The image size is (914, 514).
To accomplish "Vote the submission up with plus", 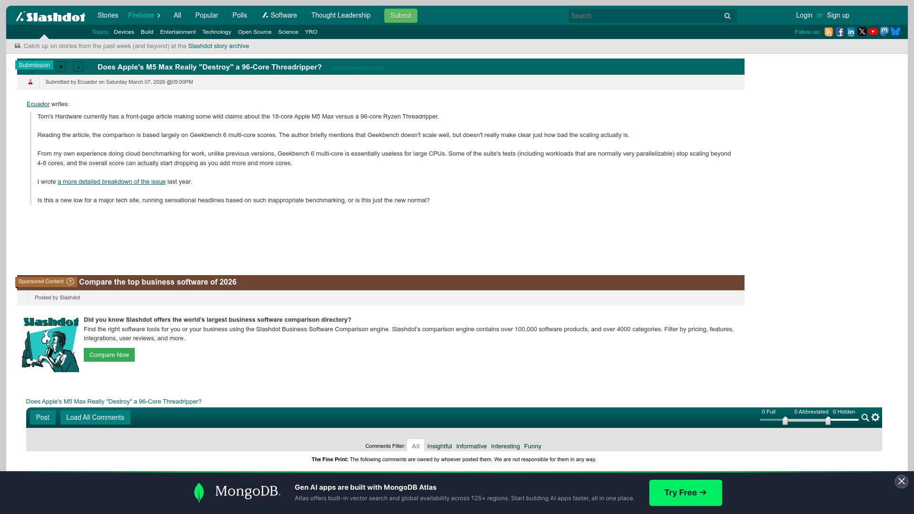I will pos(61,67).
